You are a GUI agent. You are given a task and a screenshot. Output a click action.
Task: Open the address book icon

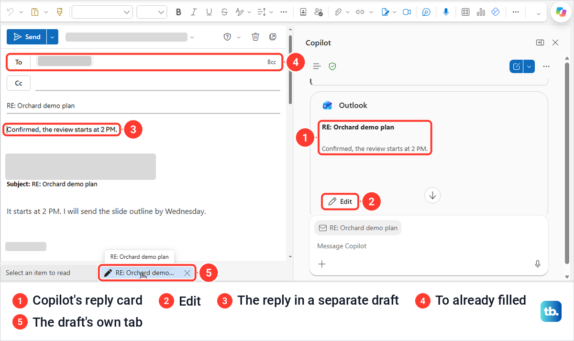tap(304, 12)
